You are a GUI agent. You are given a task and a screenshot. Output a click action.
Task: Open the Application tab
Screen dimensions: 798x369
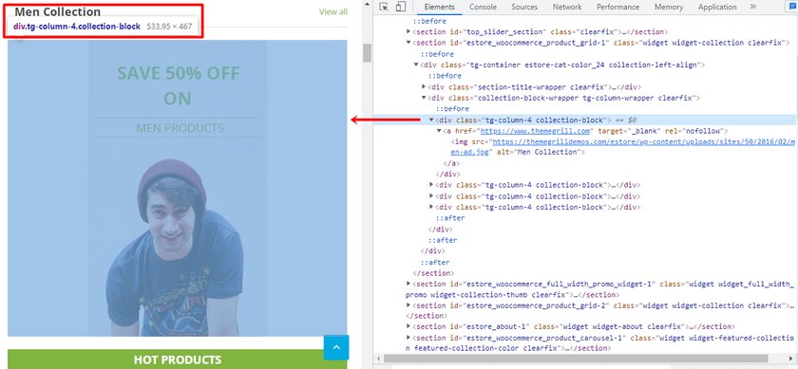tap(717, 8)
